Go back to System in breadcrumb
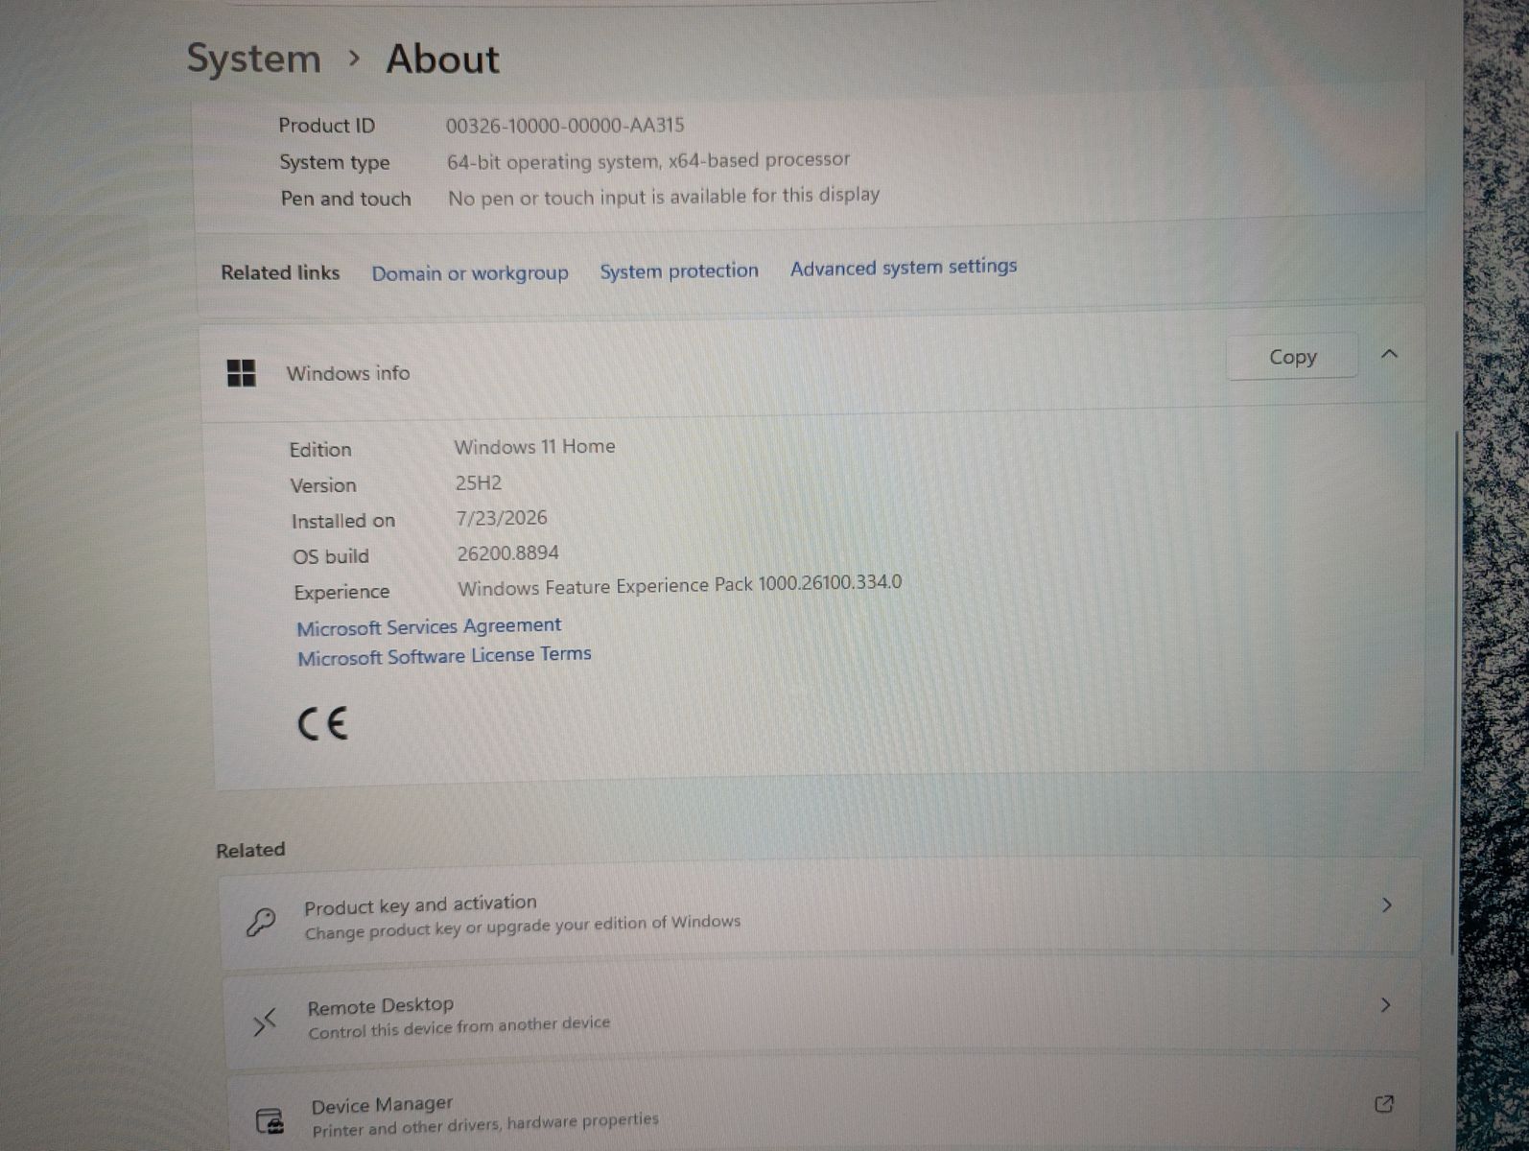This screenshot has width=1529, height=1151. tap(253, 59)
